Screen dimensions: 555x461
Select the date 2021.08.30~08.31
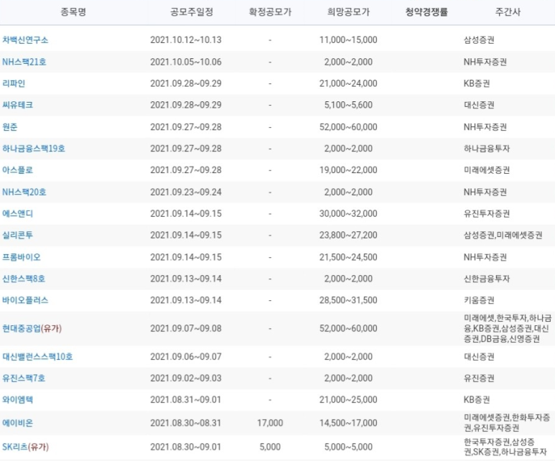[x=186, y=423]
